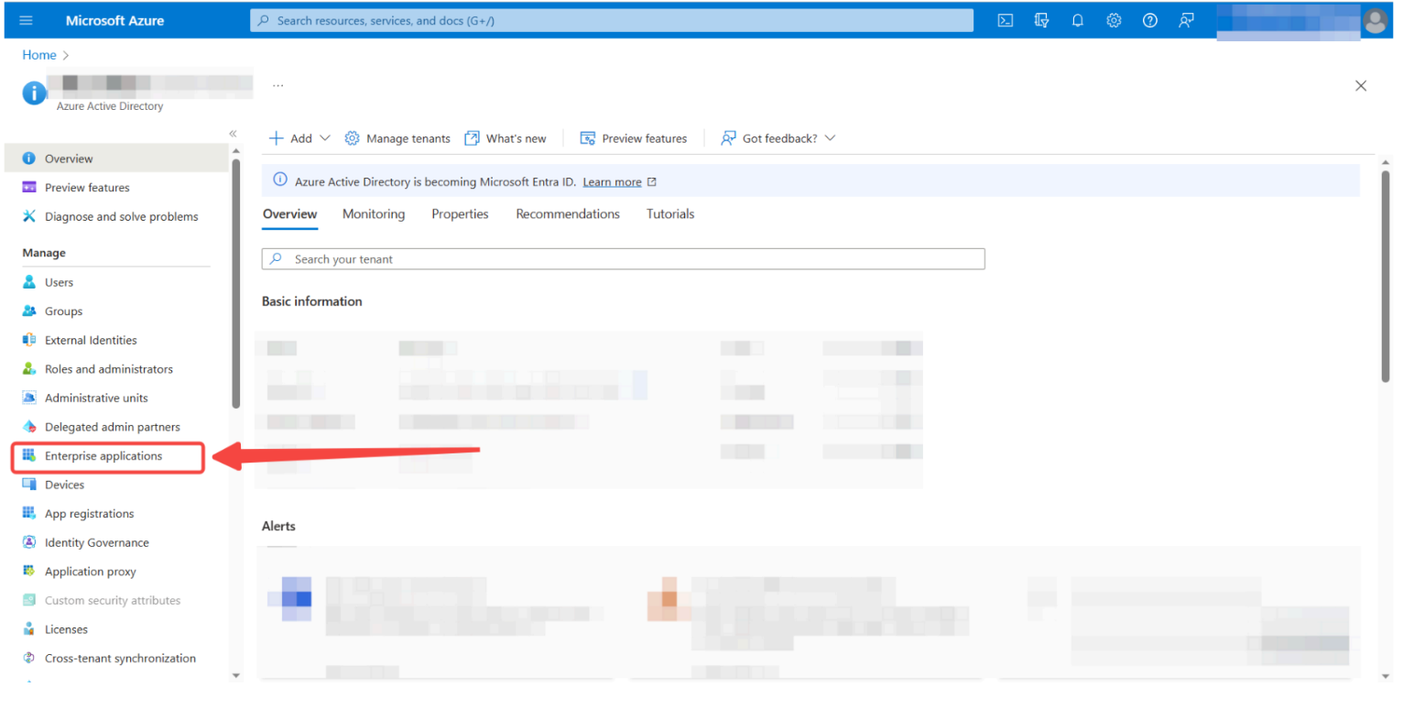1403x709 pixels.
Task: Open the ellipsis more options menu
Action: (278, 85)
